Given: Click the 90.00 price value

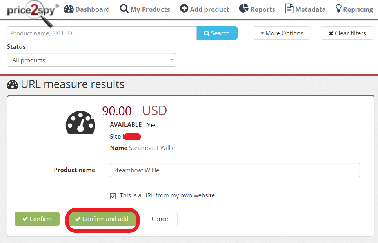Looking at the screenshot, I should [x=117, y=111].
